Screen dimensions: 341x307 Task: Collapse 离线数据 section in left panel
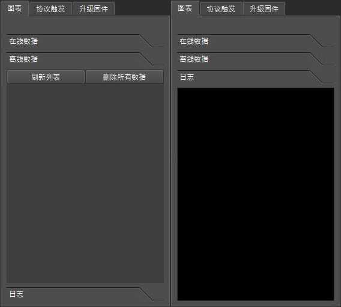pyautogui.click(x=85, y=59)
